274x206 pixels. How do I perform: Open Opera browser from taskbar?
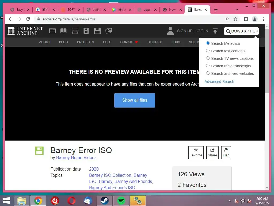[71, 201]
